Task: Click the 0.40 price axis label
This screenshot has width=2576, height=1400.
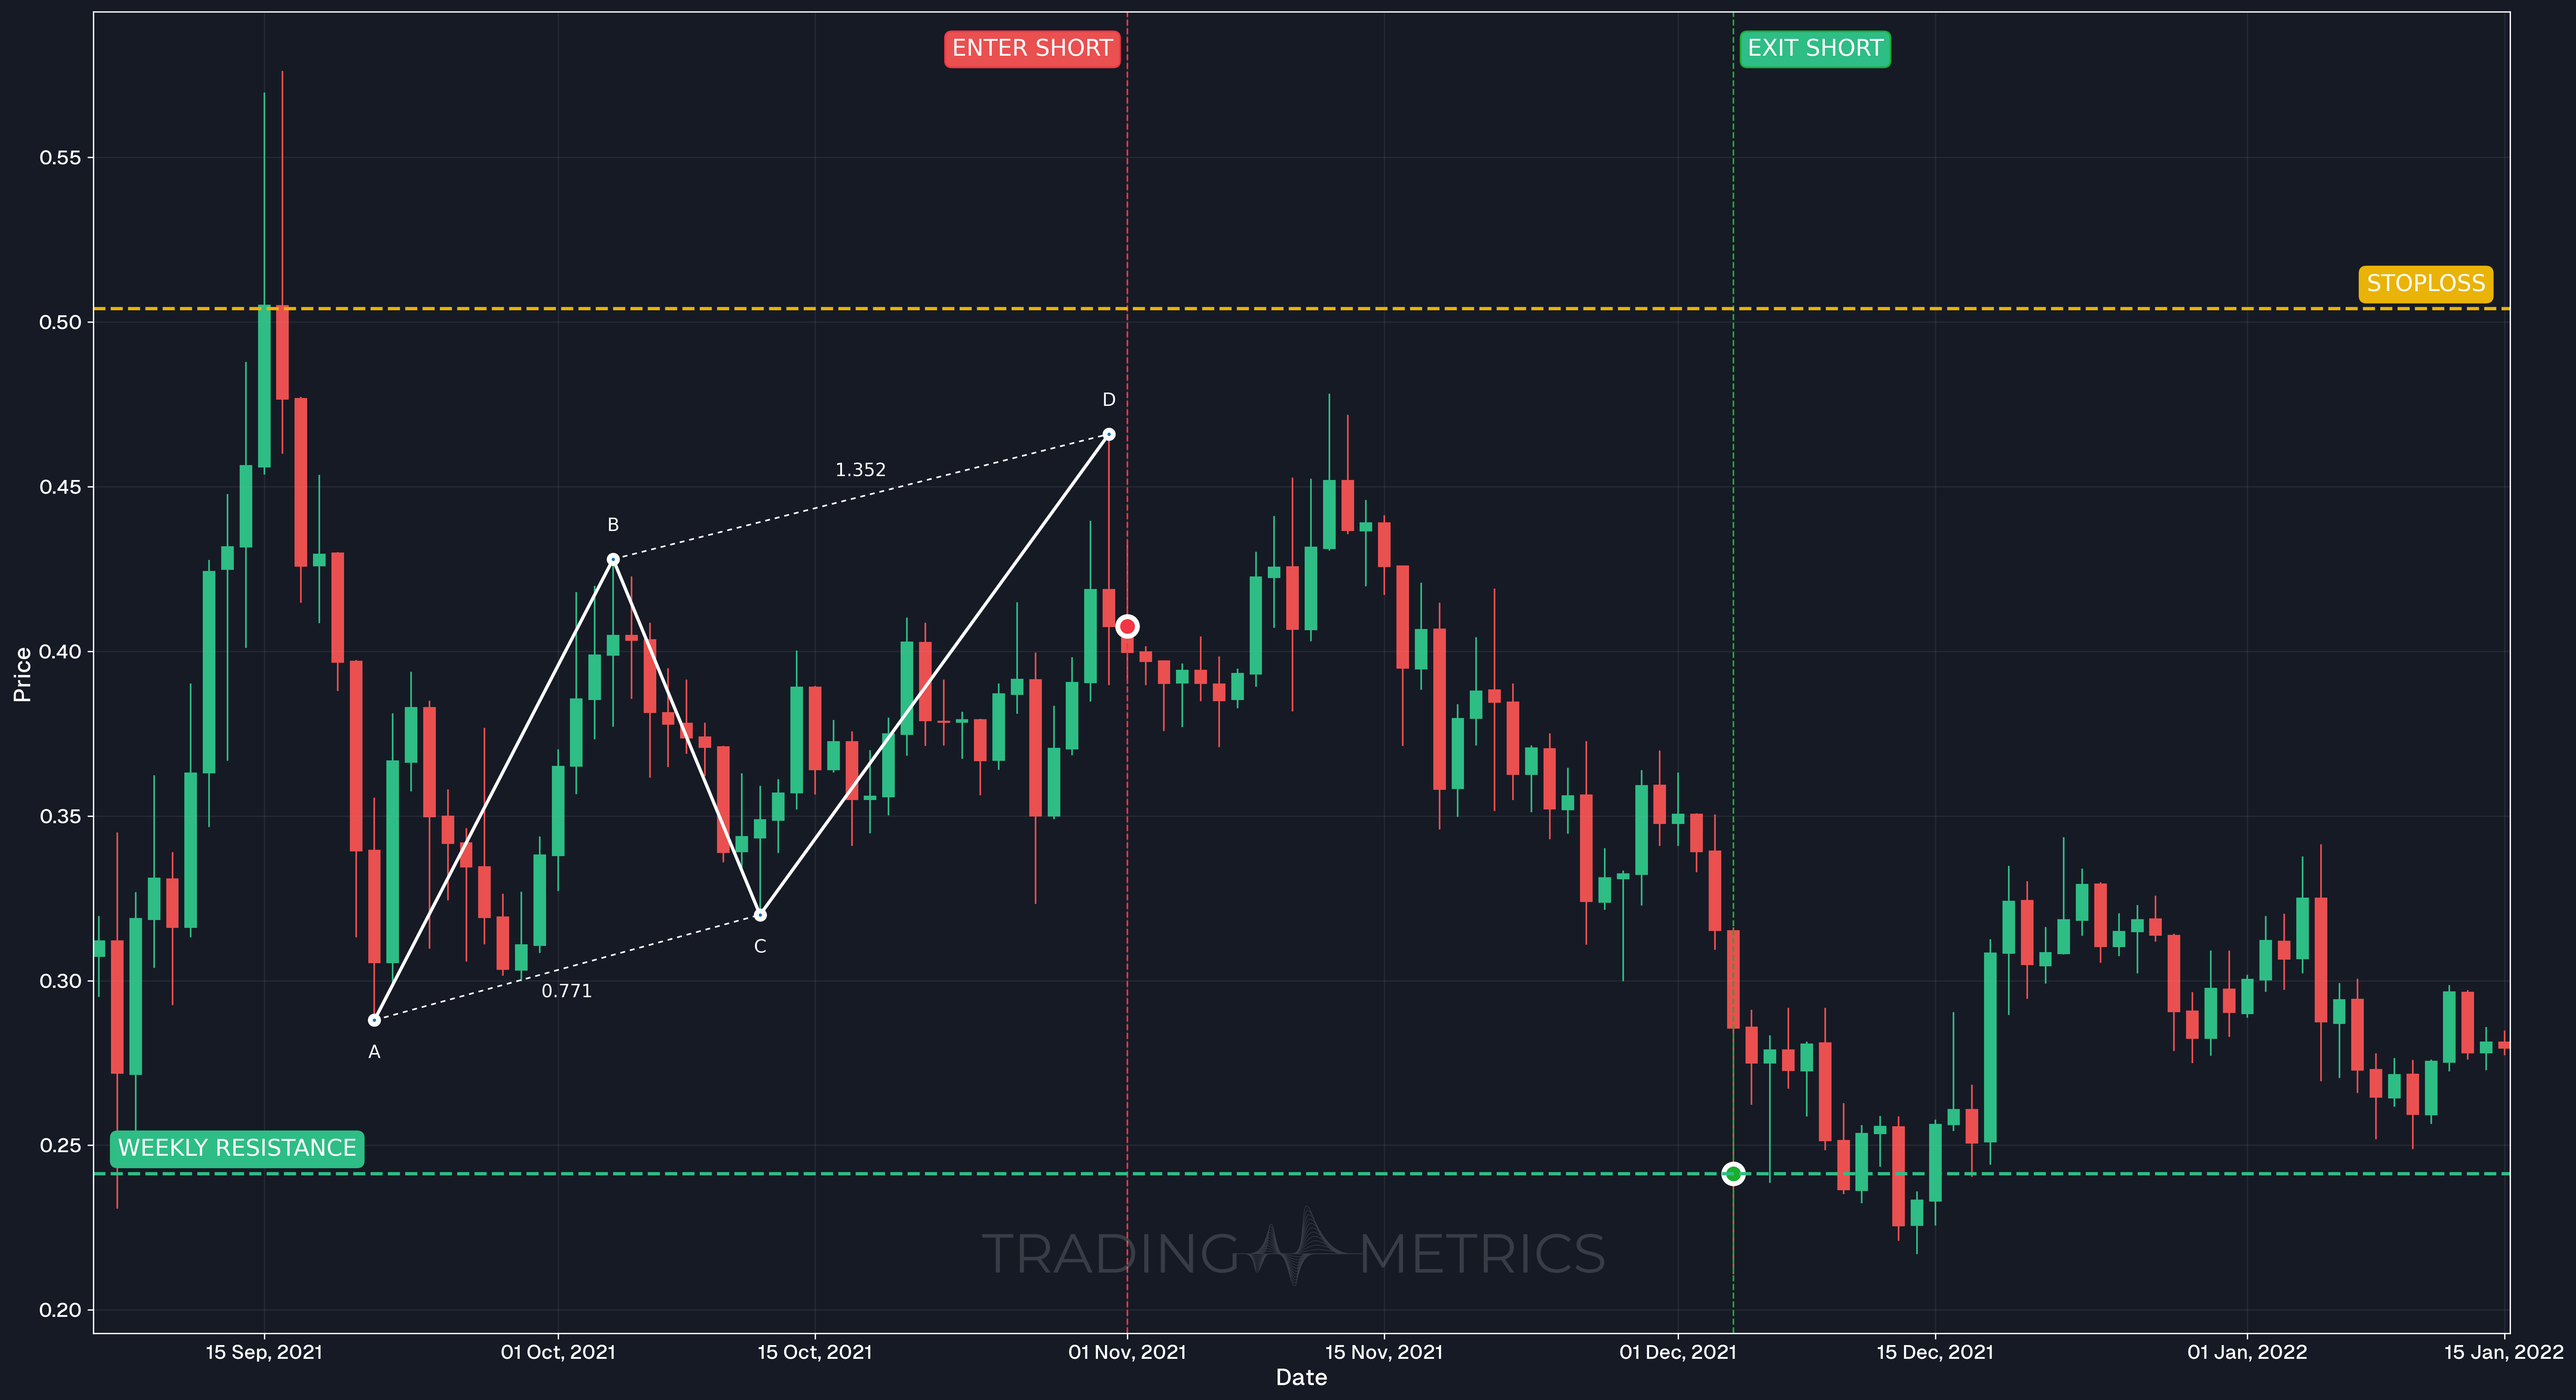Action: pos(60,652)
